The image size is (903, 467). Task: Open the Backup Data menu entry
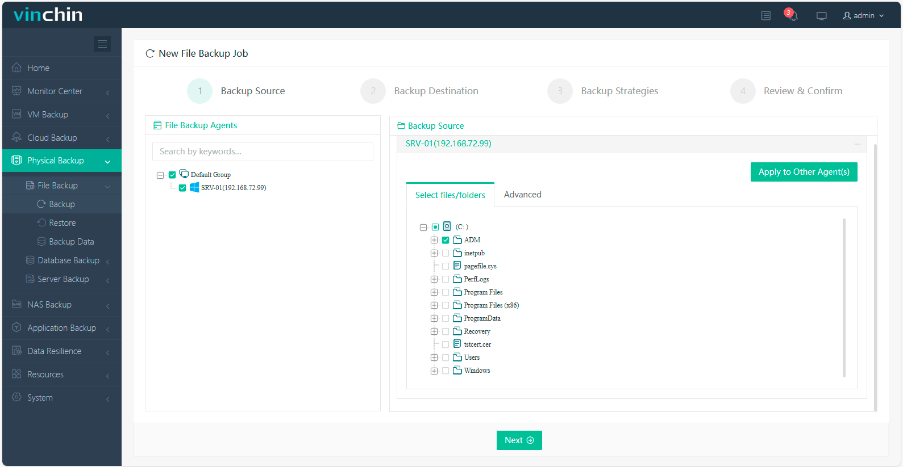click(62, 242)
